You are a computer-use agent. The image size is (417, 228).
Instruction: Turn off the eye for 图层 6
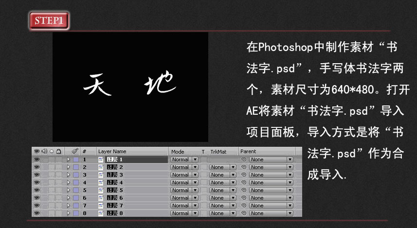(36, 198)
